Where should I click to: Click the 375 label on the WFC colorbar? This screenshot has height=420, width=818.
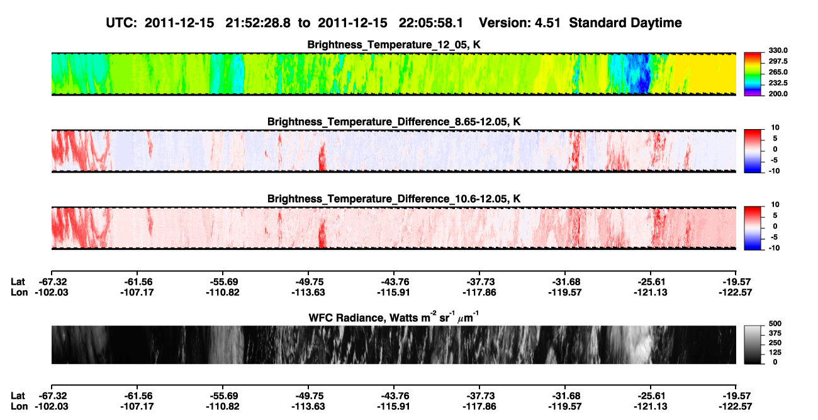coord(776,334)
